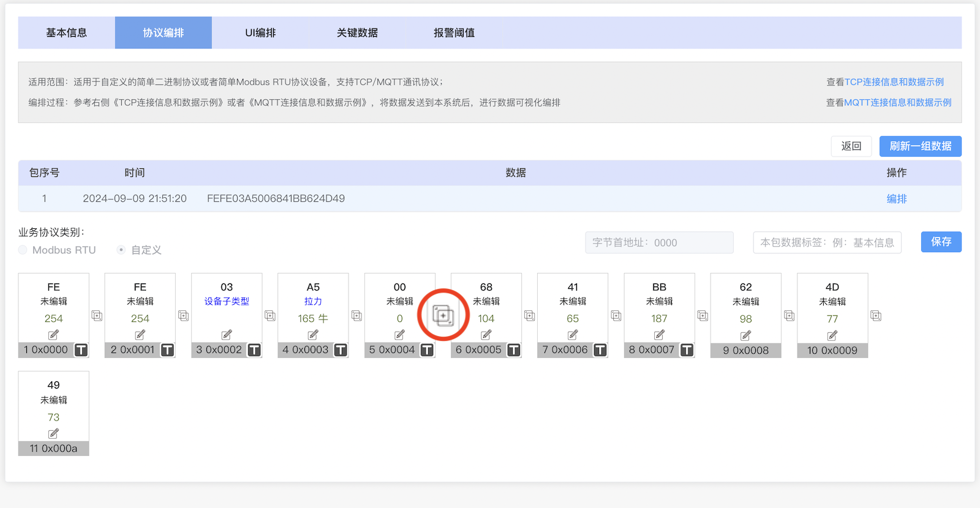Go to the UI编排 tab
Image resolution: width=980 pixels, height=508 pixels.
coord(260,32)
